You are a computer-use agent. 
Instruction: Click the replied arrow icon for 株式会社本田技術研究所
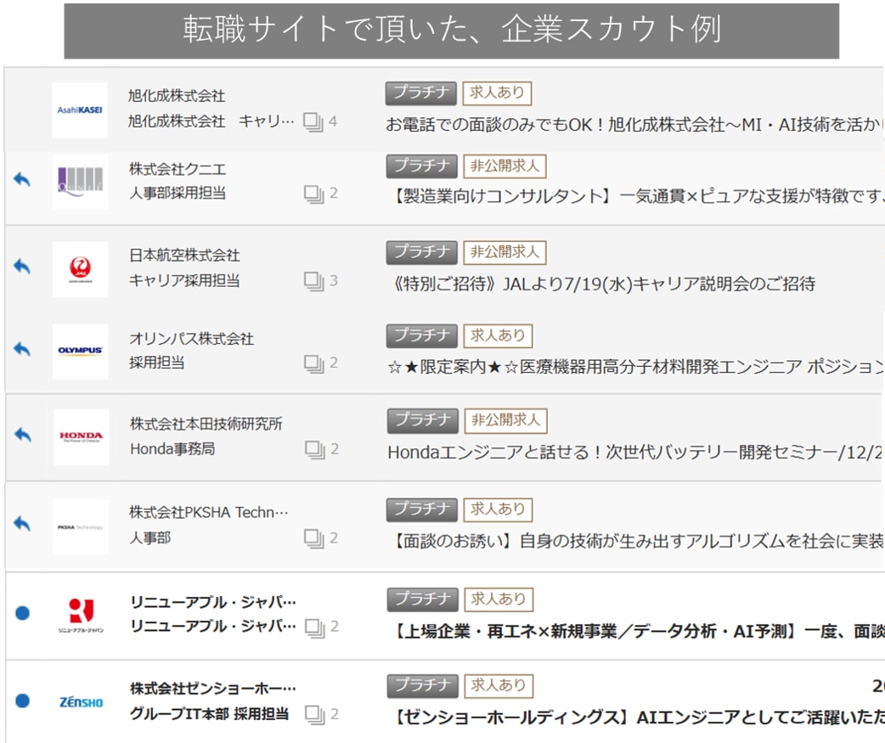click(23, 435)
